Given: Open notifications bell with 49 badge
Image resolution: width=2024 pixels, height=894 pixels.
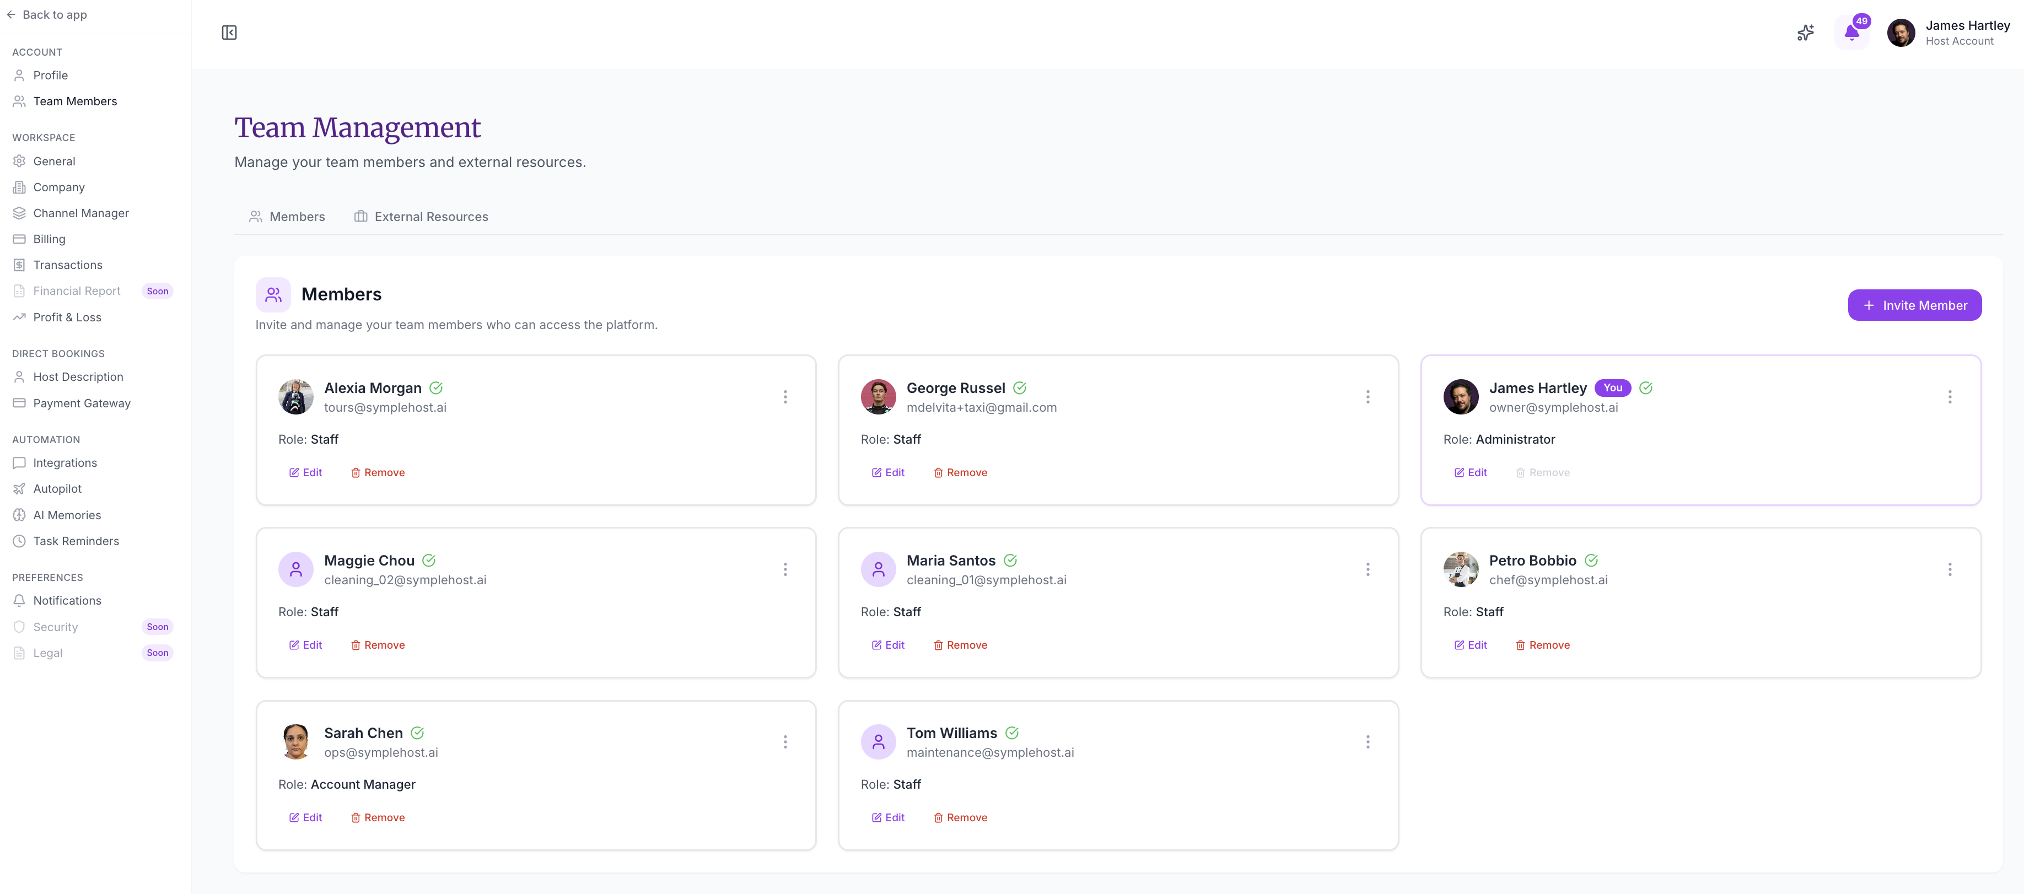Looking at the screenshot, I should tap(1852, 32).
